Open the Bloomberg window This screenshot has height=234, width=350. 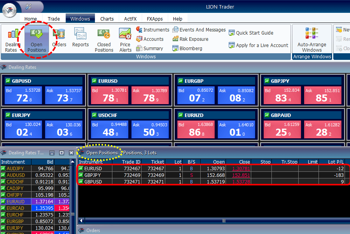187,49
